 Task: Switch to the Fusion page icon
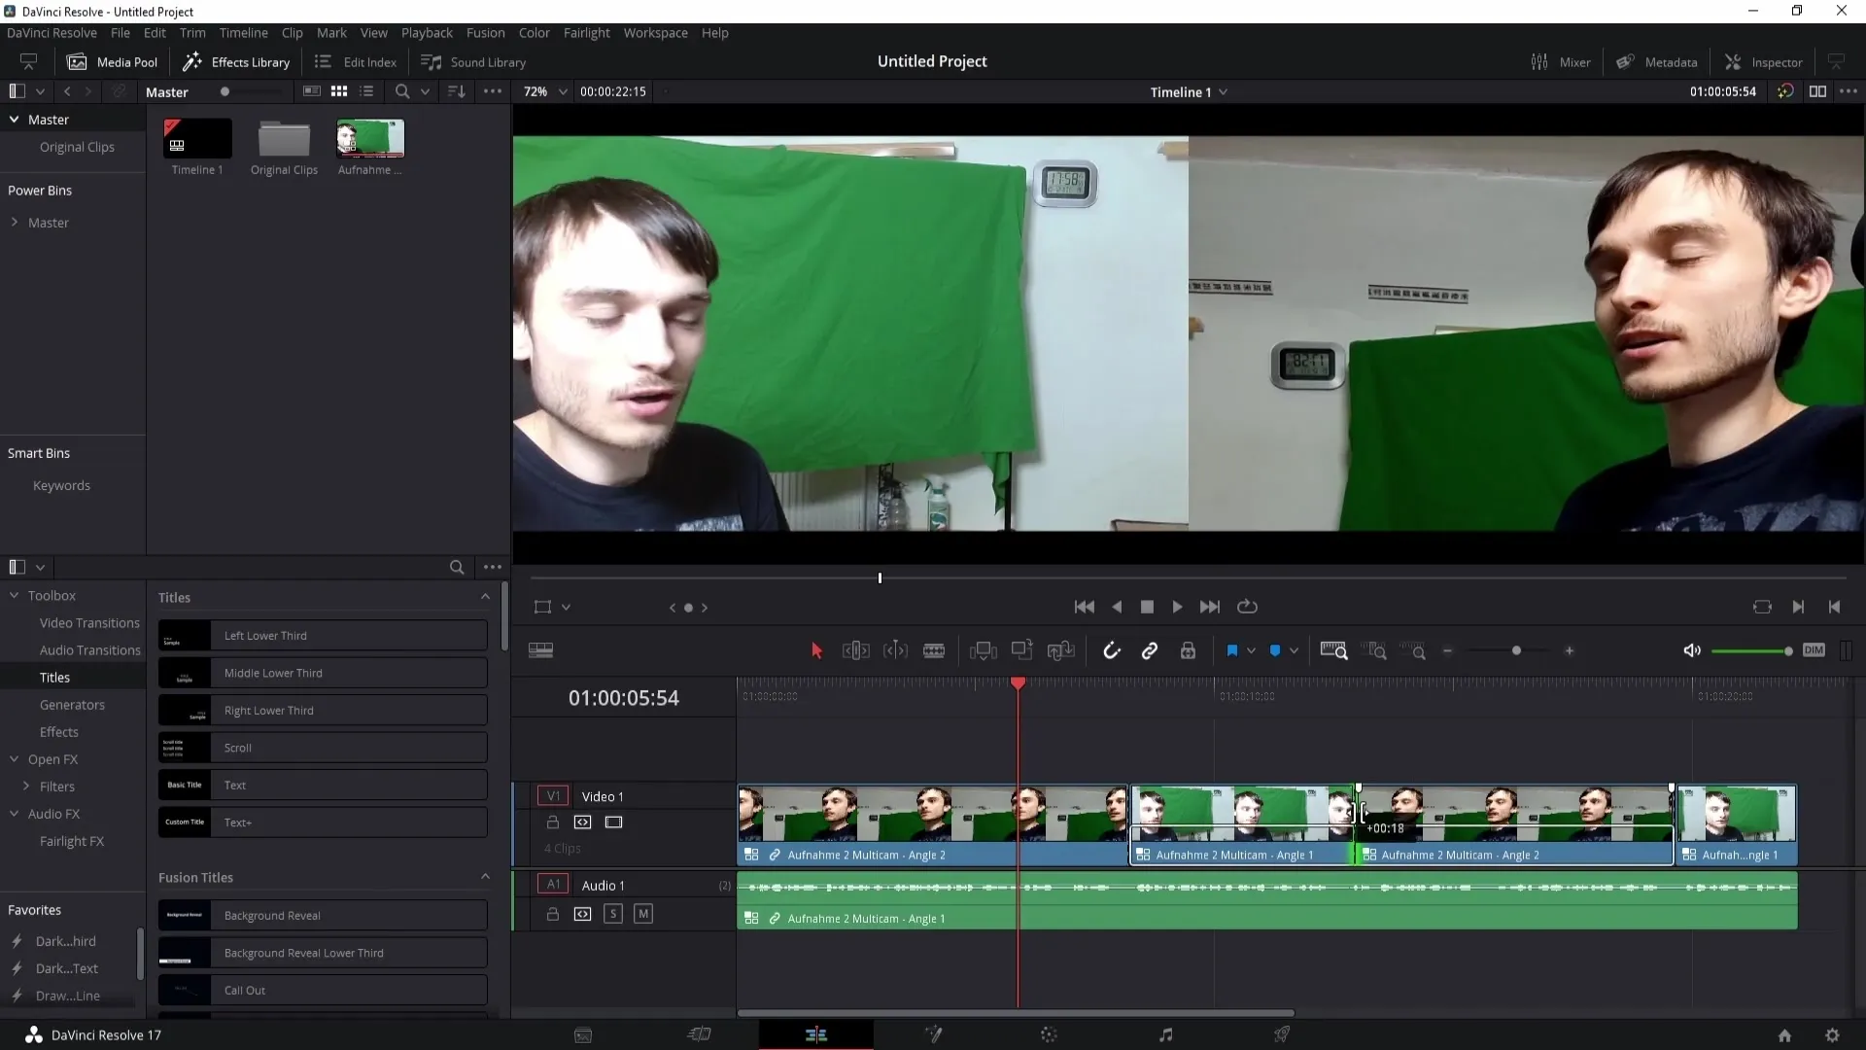pyautogui.click(x=933, y=1035)
